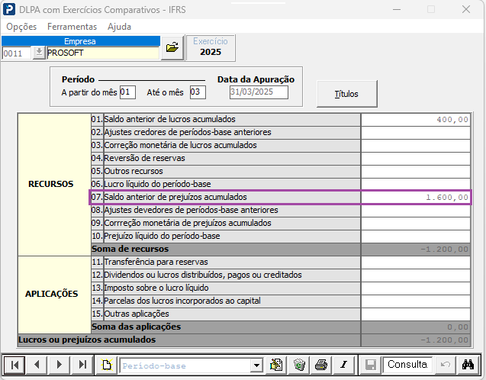The width and height of the screenshot is (486, 380).
Task: Click 'Lucros ou prejuízos acumulados' total value
Action: [416, 340]
